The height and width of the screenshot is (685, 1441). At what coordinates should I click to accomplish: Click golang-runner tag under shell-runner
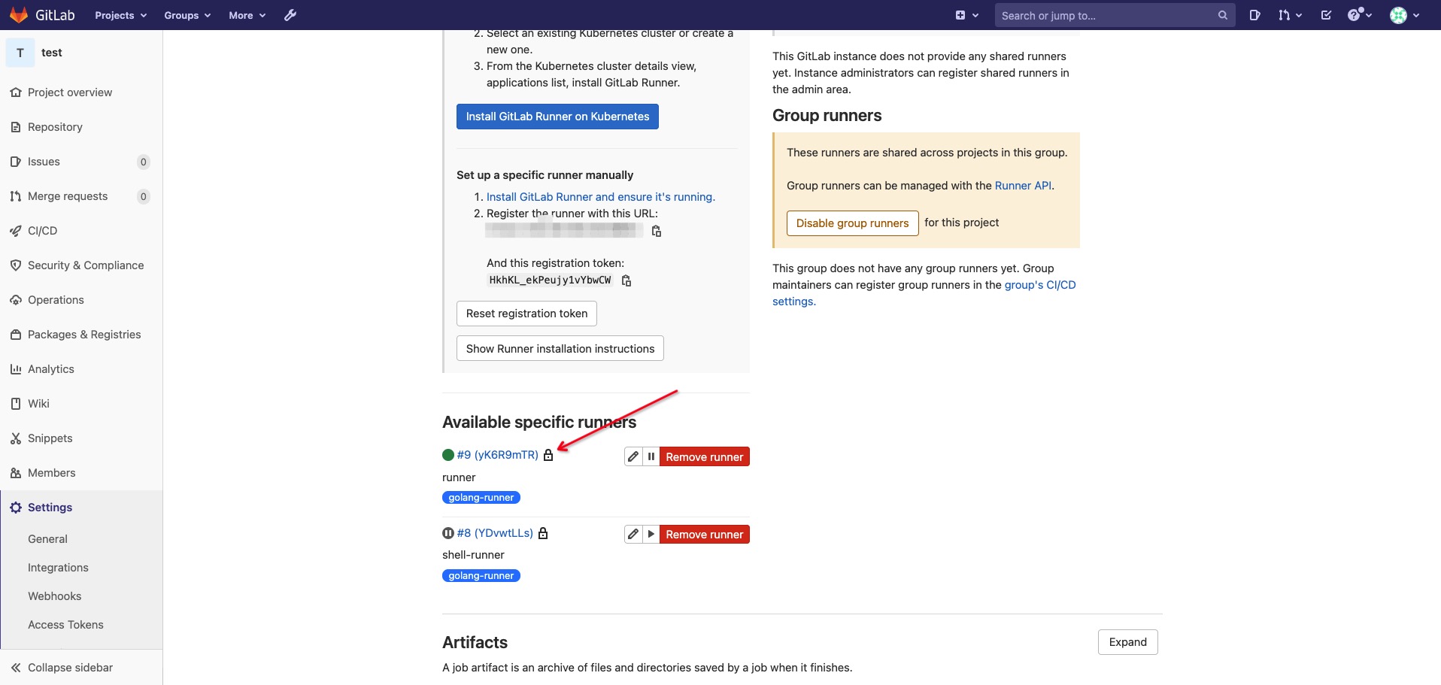point(481,576)
